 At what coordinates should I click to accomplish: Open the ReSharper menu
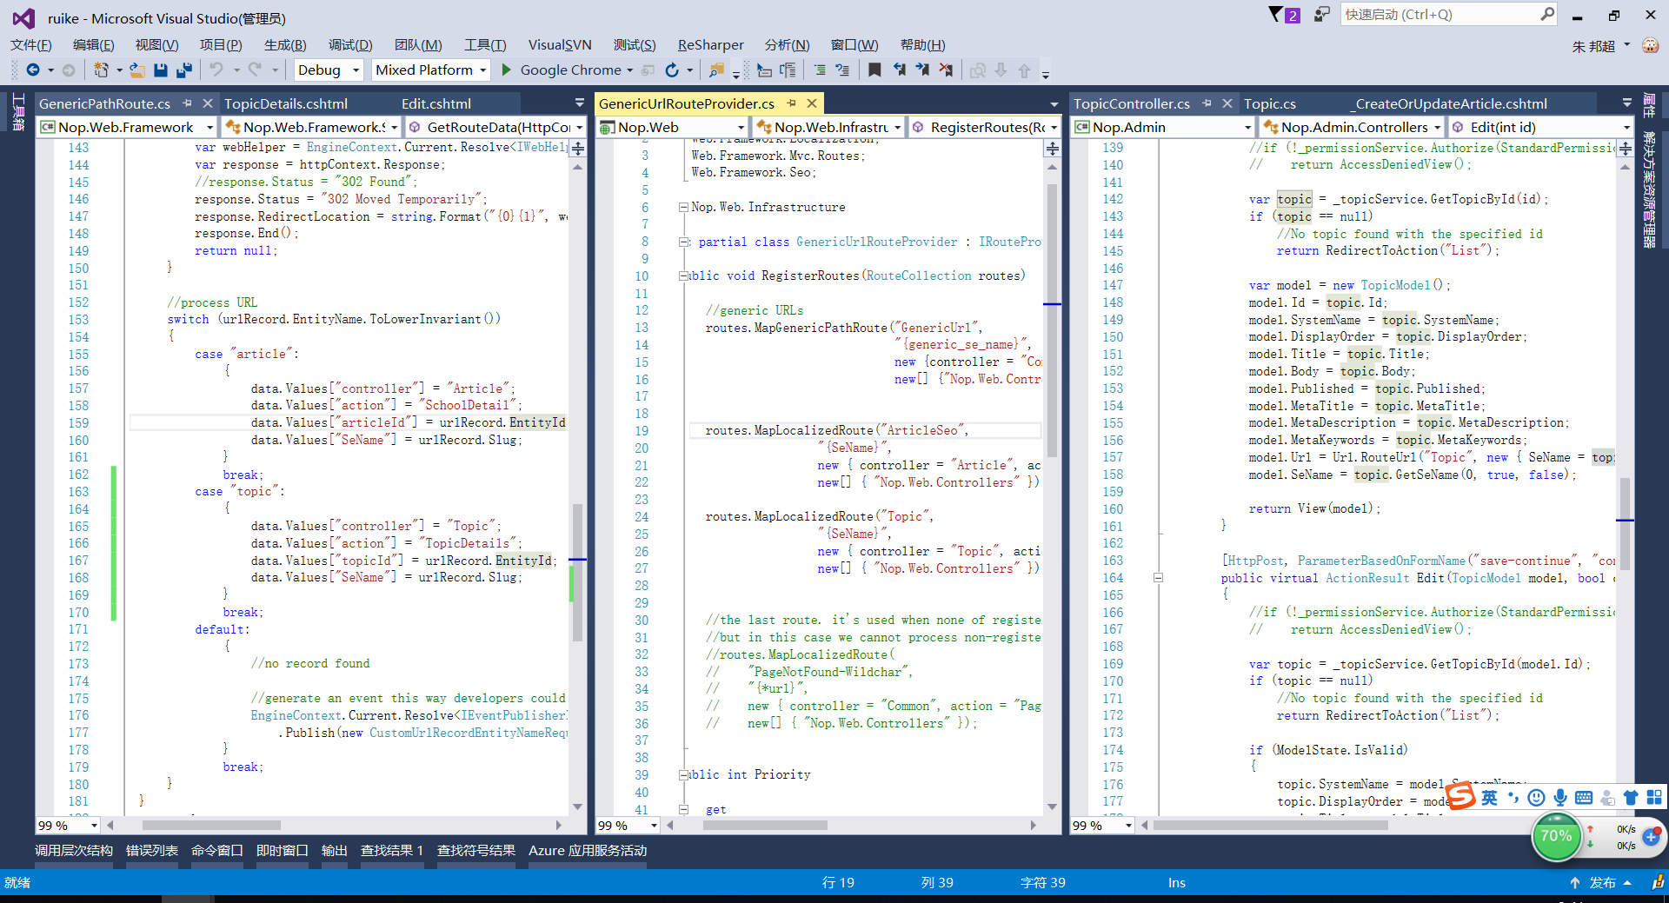click(711, 45)
